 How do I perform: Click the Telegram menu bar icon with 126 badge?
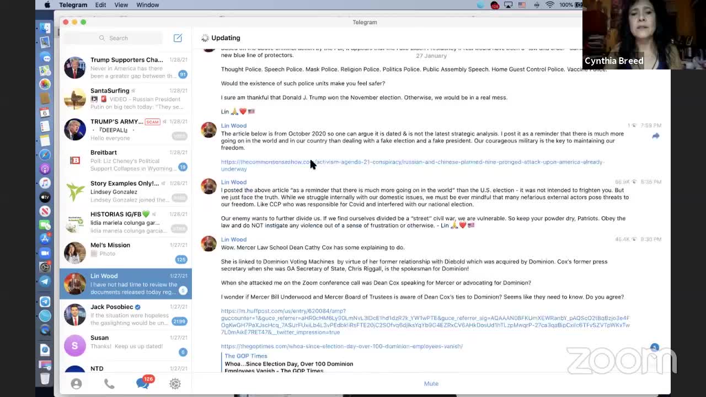[495, 5]
